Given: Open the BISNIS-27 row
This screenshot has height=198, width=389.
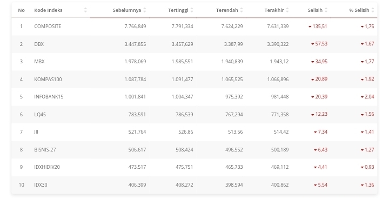Looking at the screenshot, I should 194,150.
